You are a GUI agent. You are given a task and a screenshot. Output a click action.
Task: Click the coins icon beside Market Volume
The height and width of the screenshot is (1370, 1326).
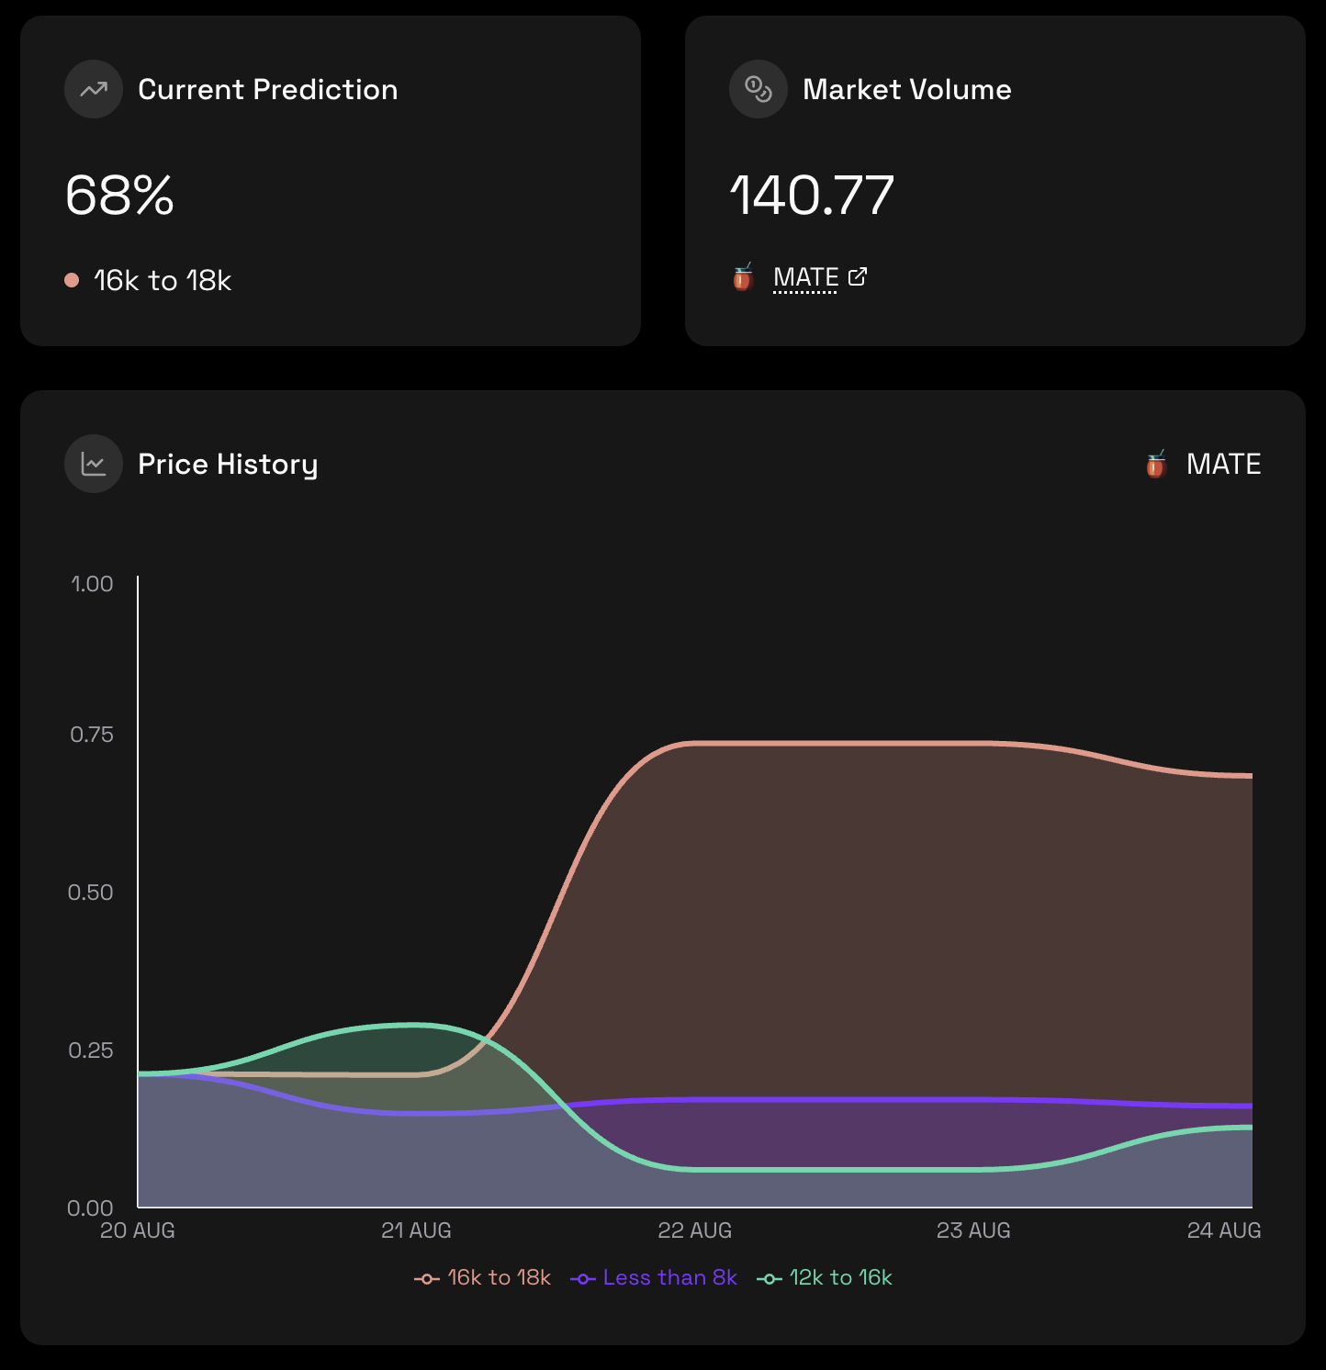tap(758, 89)
